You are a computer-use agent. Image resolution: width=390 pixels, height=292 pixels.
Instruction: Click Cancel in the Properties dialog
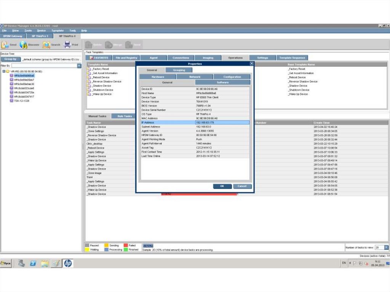[242, 186]
